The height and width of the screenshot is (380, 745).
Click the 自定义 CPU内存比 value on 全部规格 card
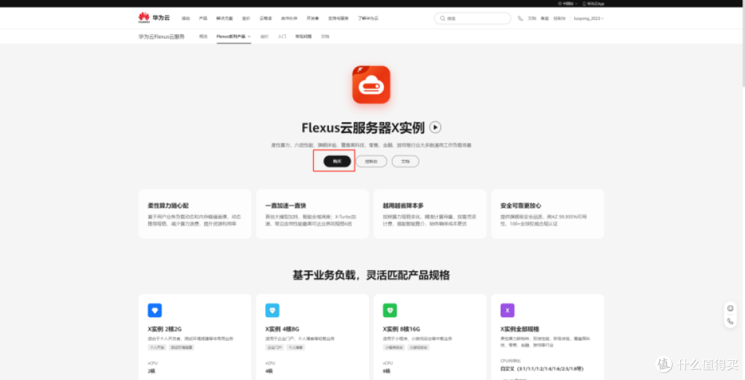pyautogui.click(x=542, y=368)
